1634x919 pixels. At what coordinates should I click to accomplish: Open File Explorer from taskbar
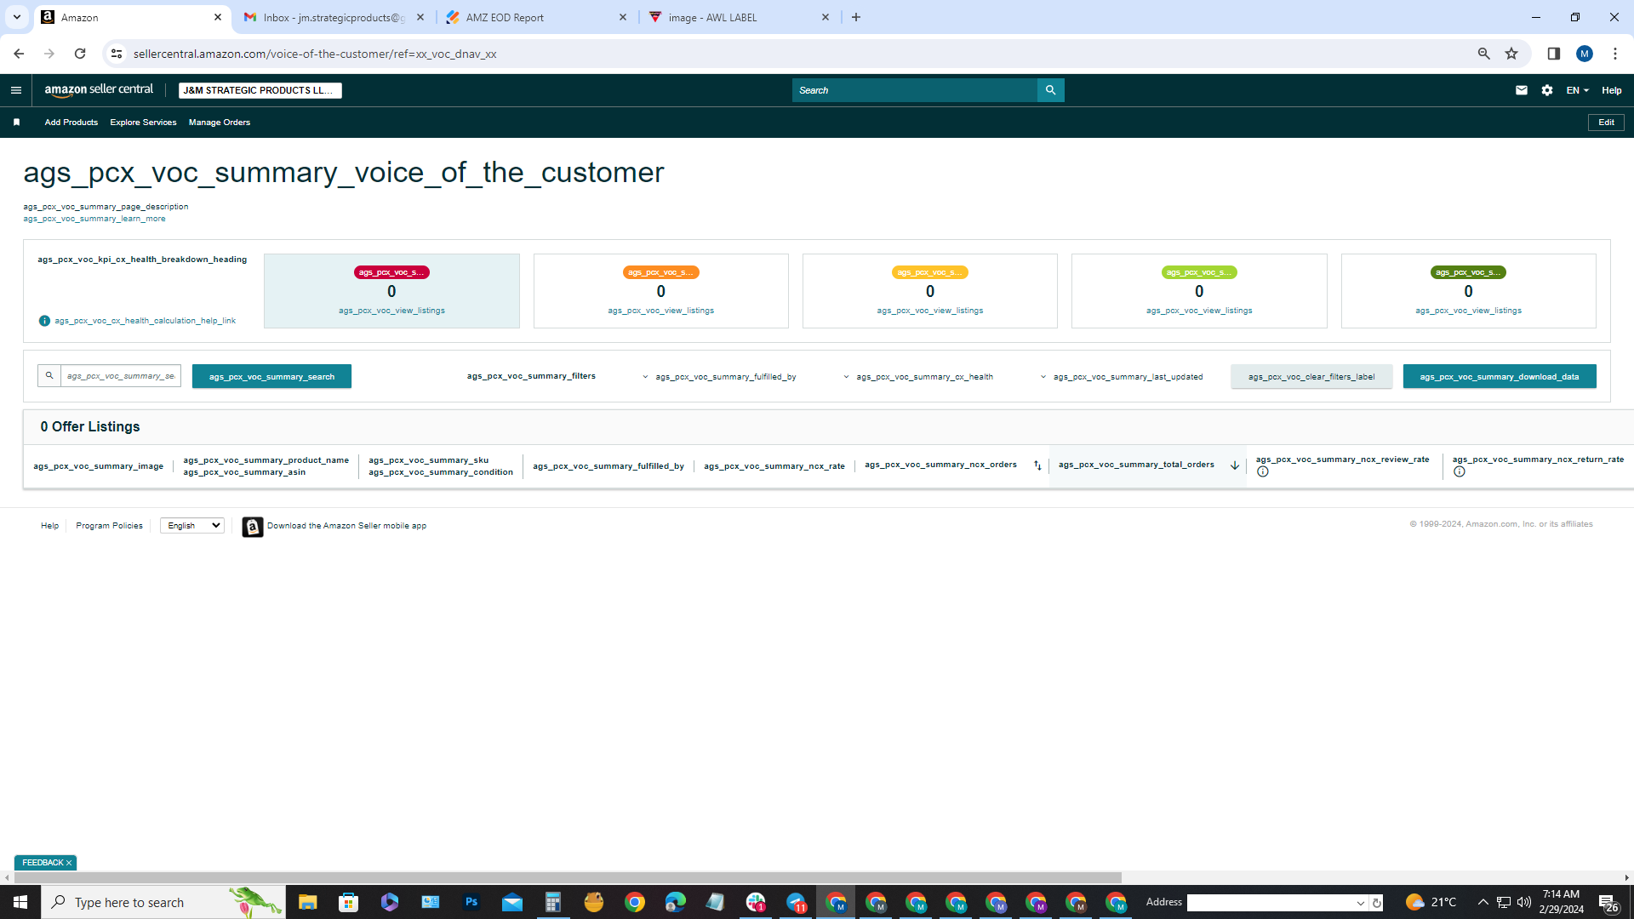[308, 902]
